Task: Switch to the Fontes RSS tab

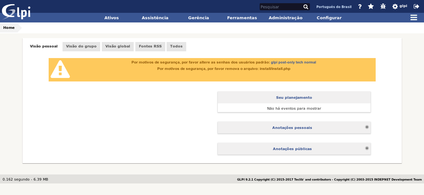Action: pyautogui.click(x=150, y=47)
